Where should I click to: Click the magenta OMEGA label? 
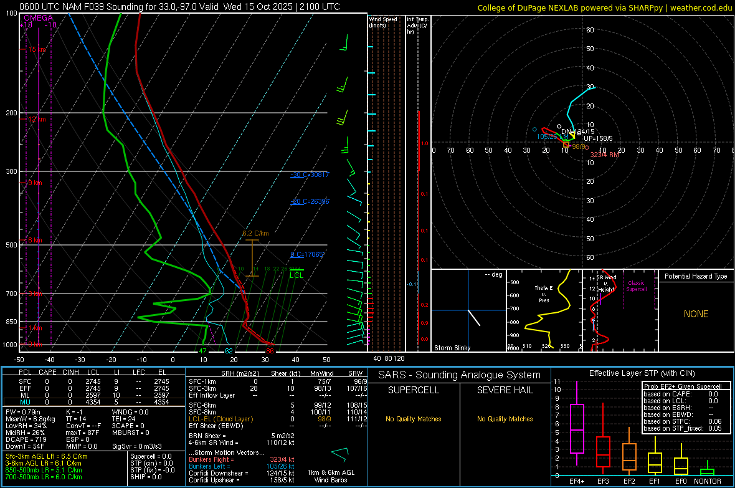[x=39, y=18]
